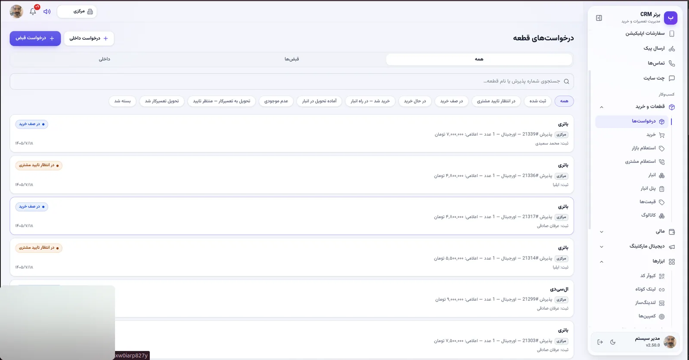Filter by عدم موجودی status chip

[x=276, y=101]
